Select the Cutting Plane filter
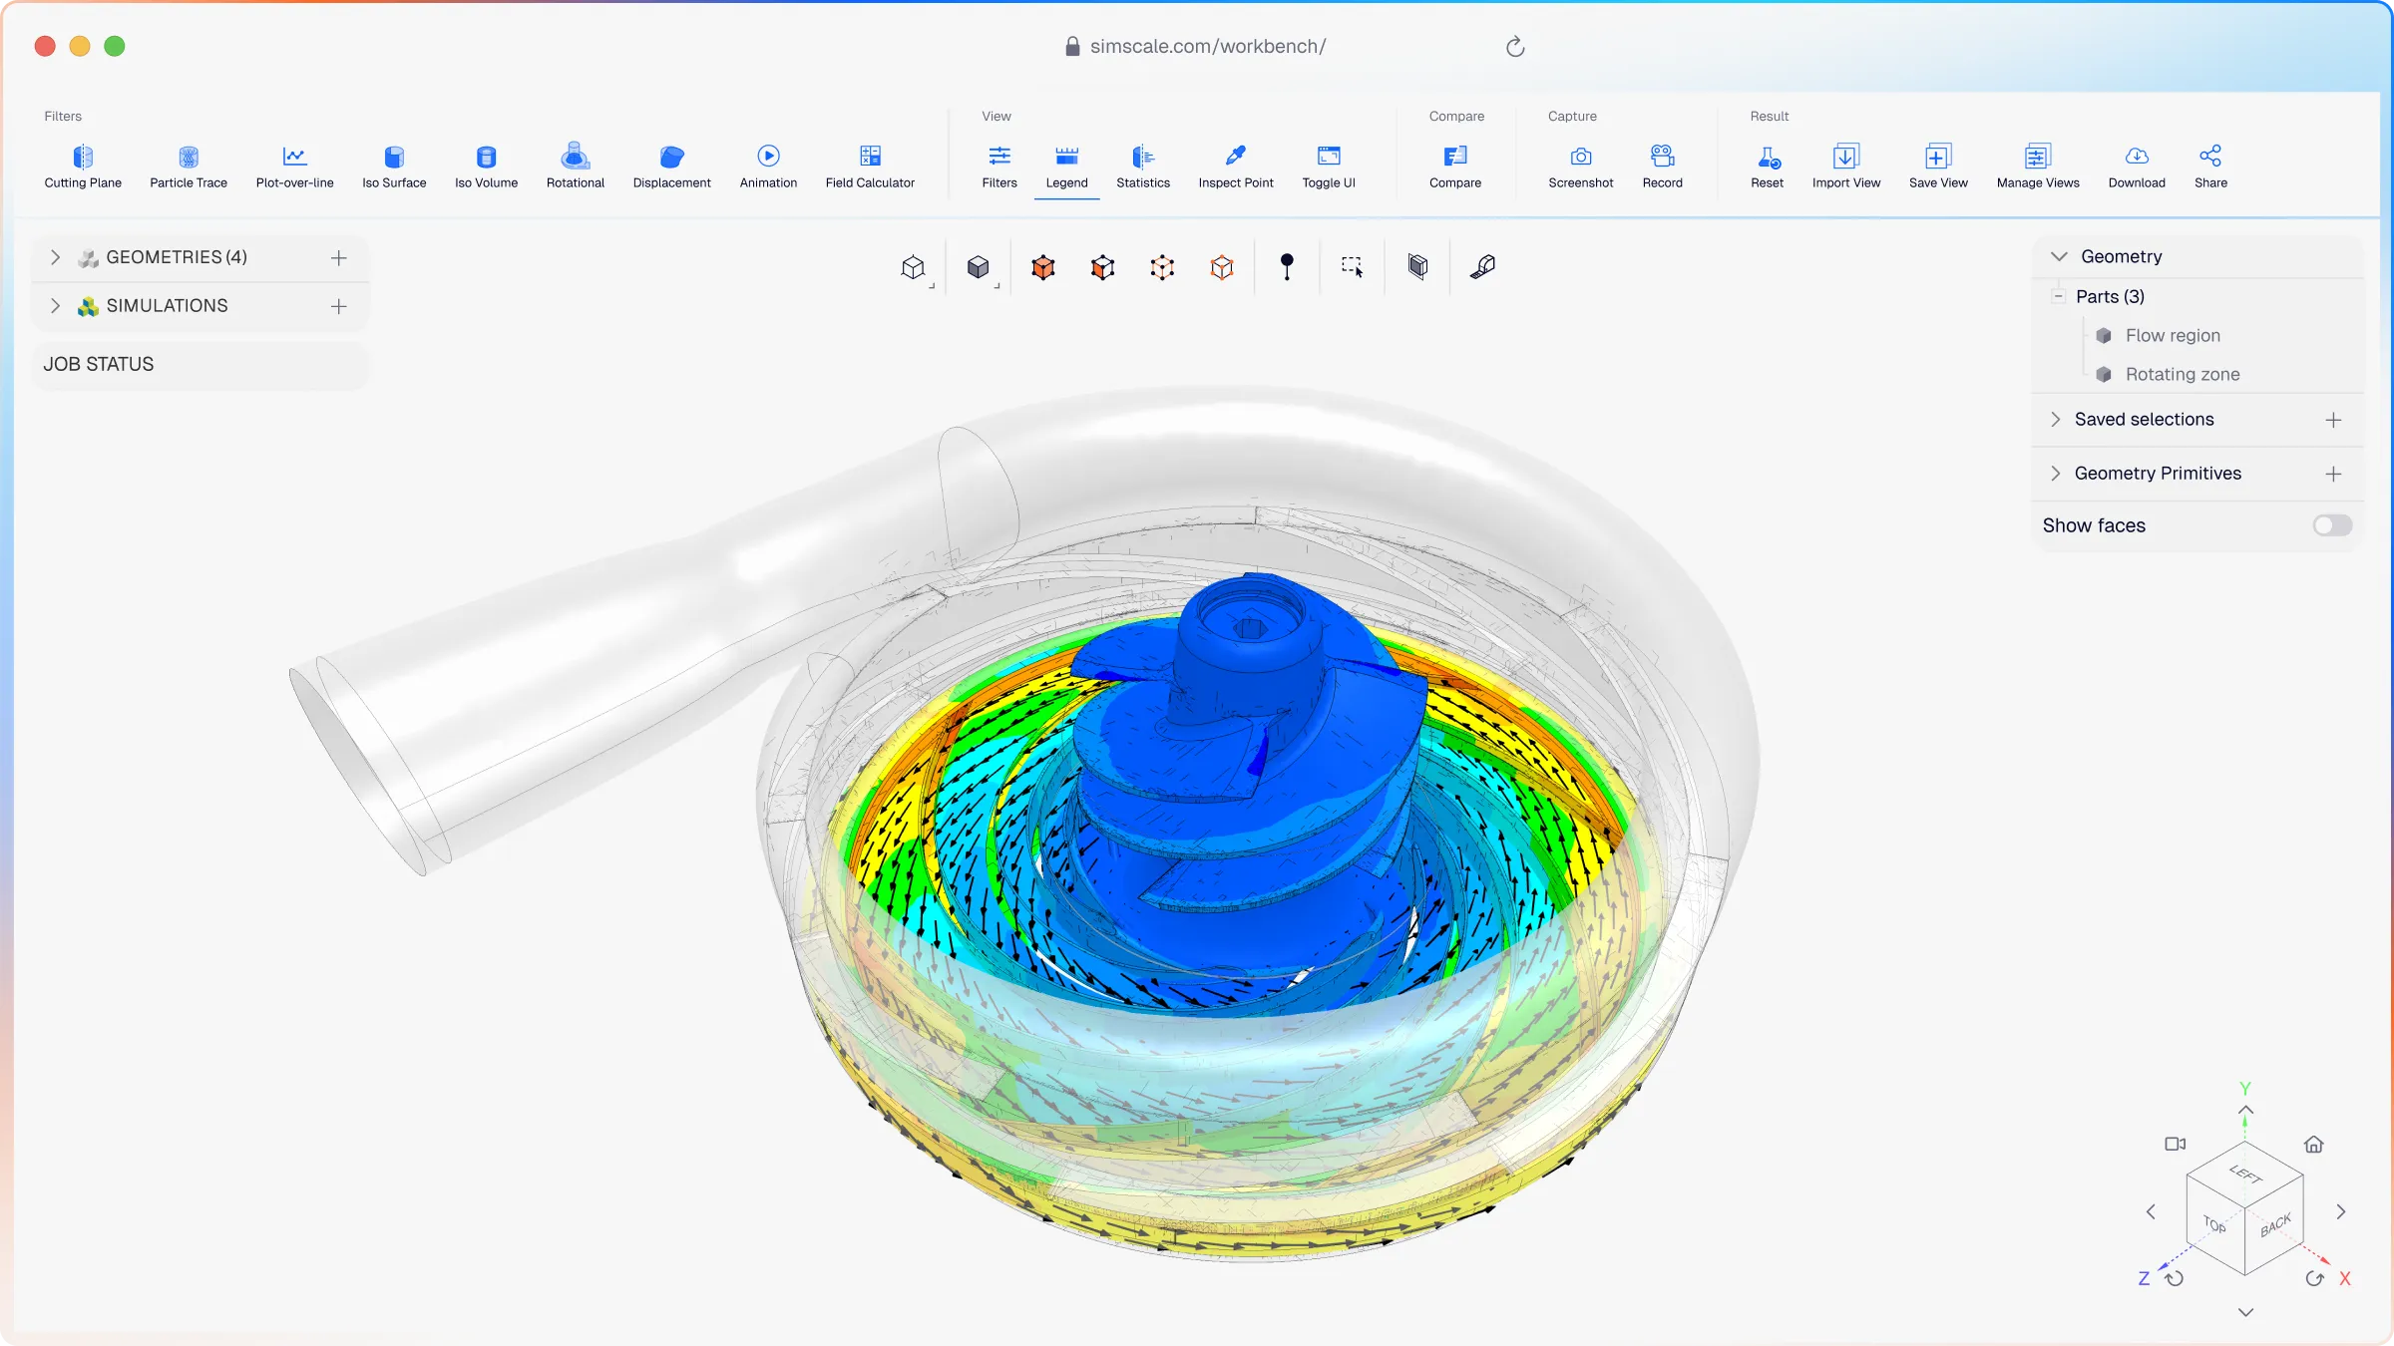 coord(83,166)
